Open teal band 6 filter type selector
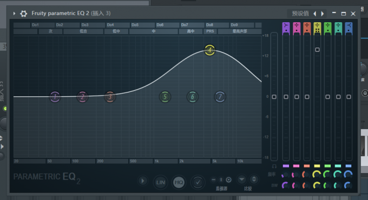This screenshot has width=368, height=200. [x=338, y=28]
